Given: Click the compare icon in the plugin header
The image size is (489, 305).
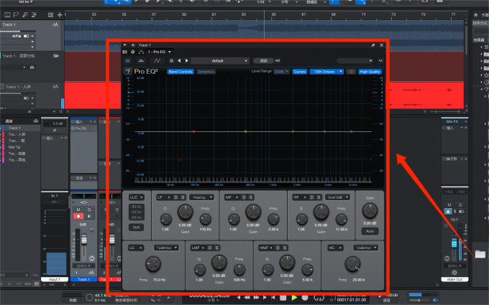Looking at the screenshot, I should pos(141,61).
